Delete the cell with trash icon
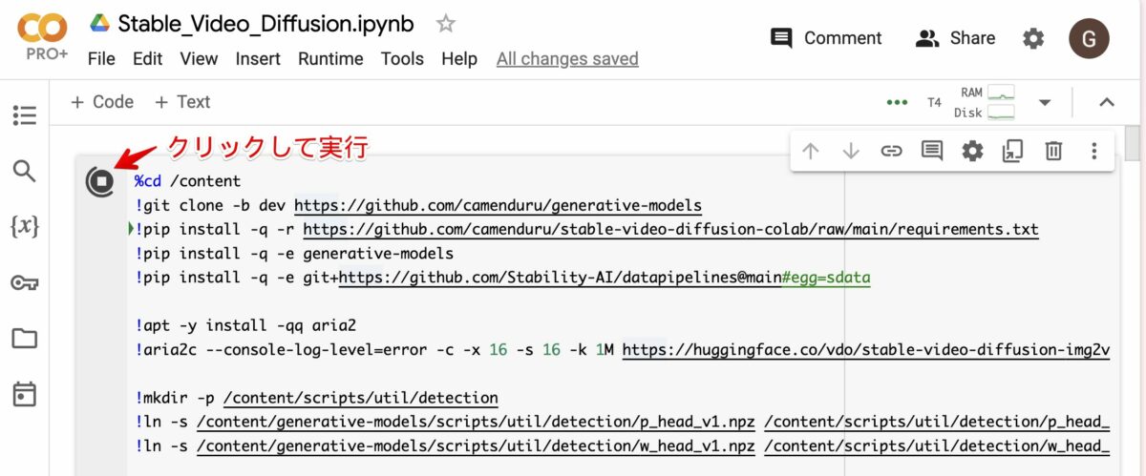1146x476 pixels. tap(1053, 151)
